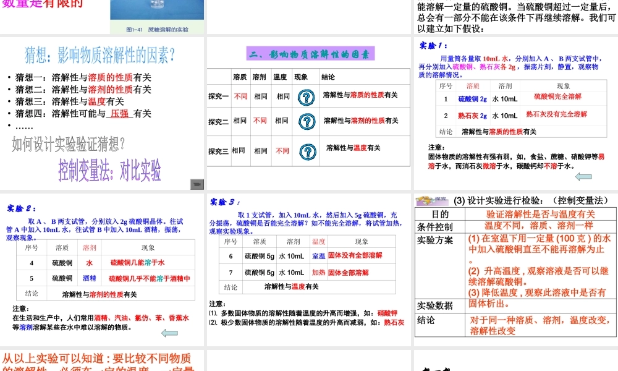Viewport: 618px width, 371px height.
Task: Open the slide with the 图1-41 sugar dissolving image
Action: tap(102, 17)
